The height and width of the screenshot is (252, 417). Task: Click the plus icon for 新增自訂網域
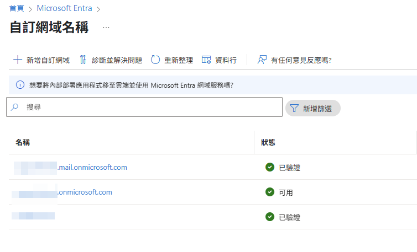pos(17,60)
